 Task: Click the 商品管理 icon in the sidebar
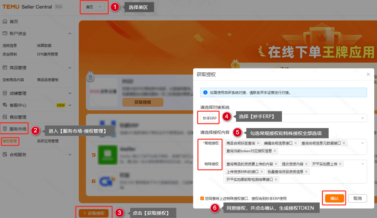(5, 67)
